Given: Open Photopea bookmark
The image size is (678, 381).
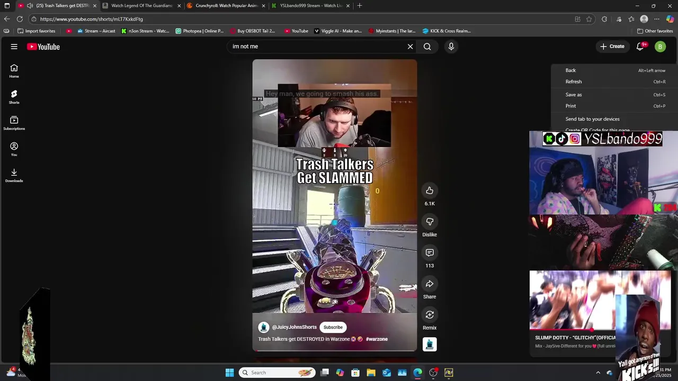Looking at the screenshot, I should 200,31.
